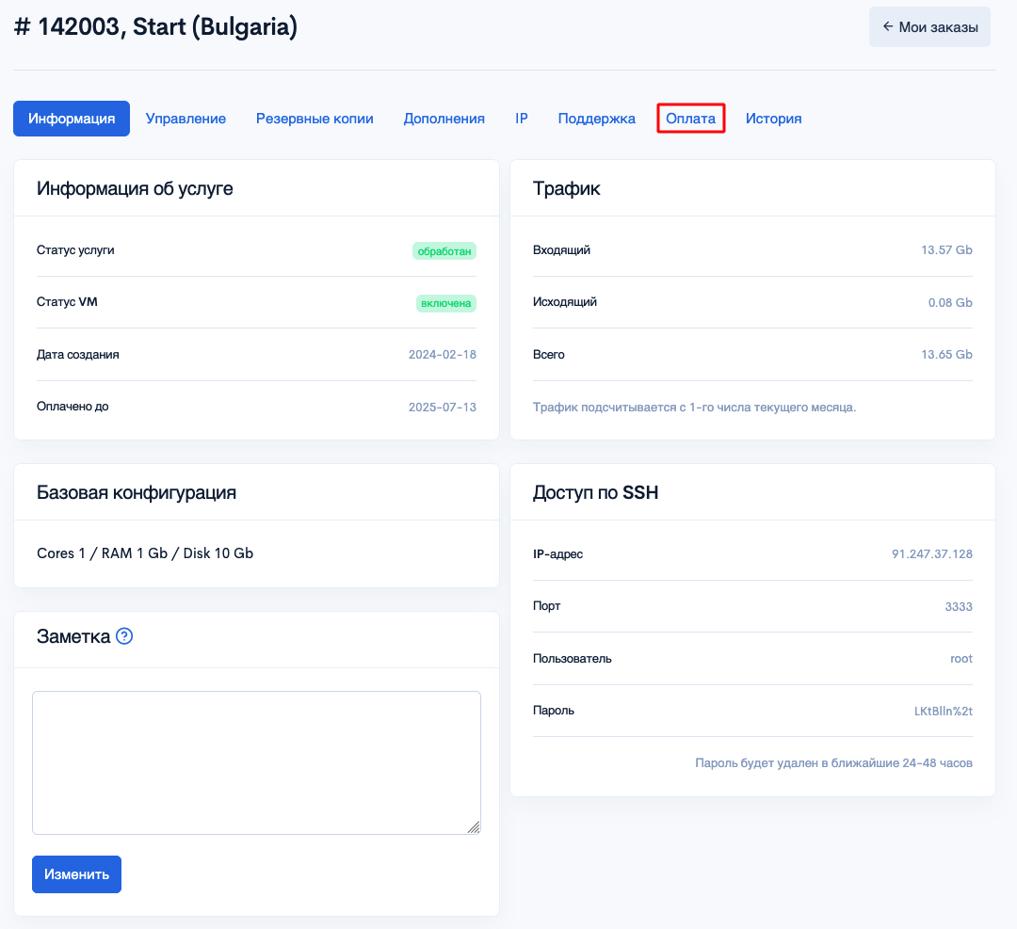The height and width of the screenshot is (929, 1017).
Task: Click the IP-адрес label
Action: [x=557, y=554]
